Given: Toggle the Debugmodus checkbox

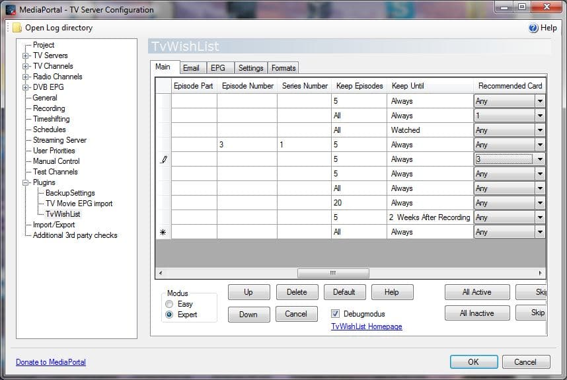Looking at the screenshot, I should coord(335,313).
